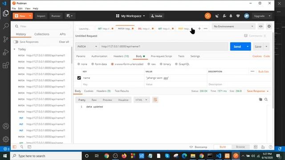Copy the response body to clipboard
Screen dimensions: 285x160
(x=261, y=100)
